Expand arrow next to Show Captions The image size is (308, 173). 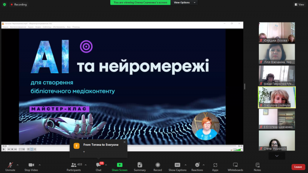[x=186, y=165]
